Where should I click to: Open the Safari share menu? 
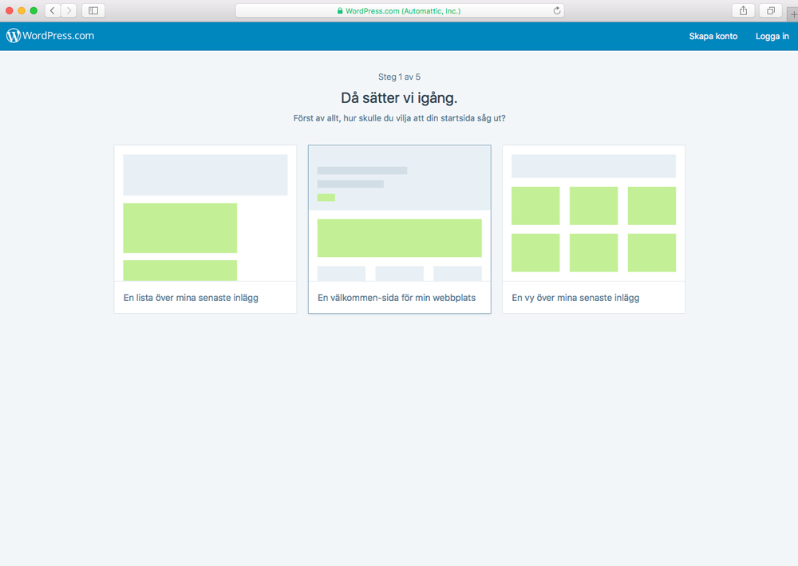[743, 10]
